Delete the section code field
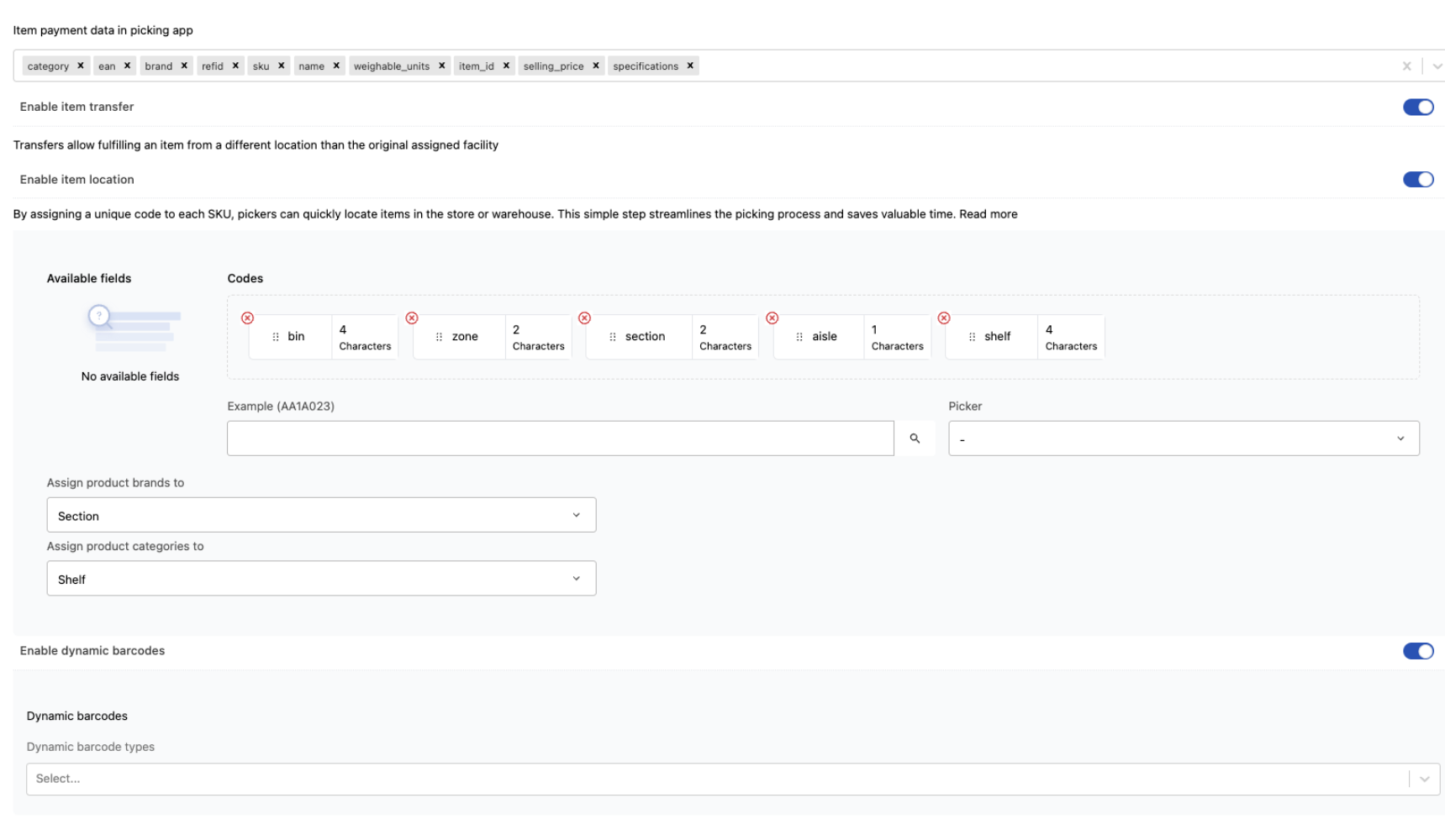This screenshot has width=1445, height=819. pos(585,318)
